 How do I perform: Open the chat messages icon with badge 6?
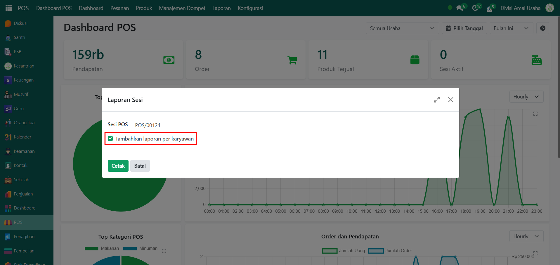pos(460,8)
